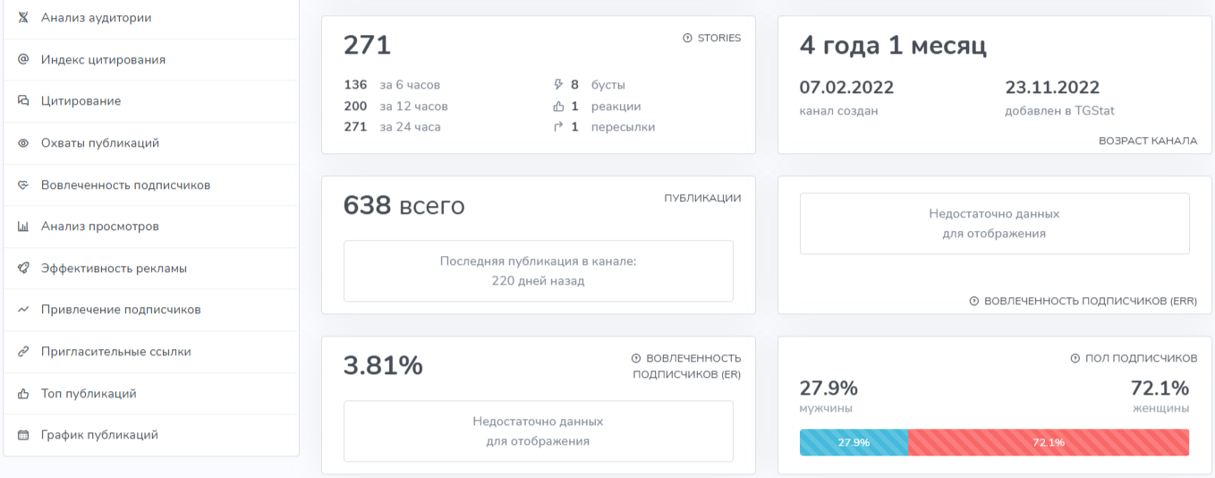
Task: Open the ПУБЛИКАЦИИ card label
Action: (x=702, y=199)
